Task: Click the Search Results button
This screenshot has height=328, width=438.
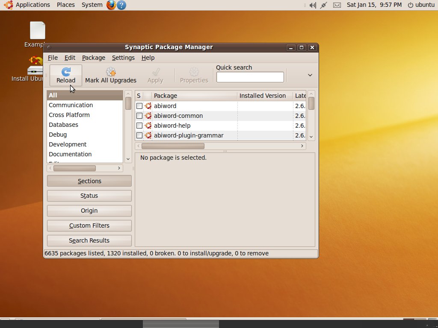Action: click(89, 240)
